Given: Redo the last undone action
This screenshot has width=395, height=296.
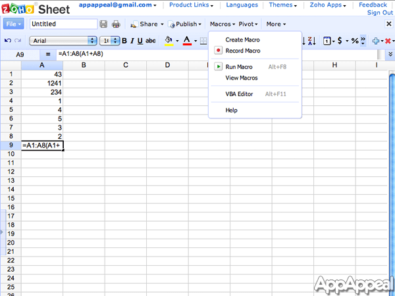Looking at the screenshot, I should (18, 41).
